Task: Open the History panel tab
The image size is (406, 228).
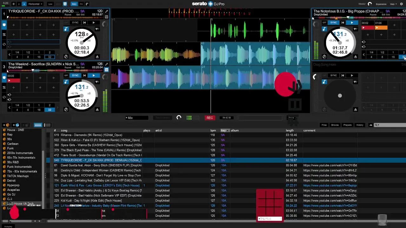Action: click(x=360, y=125)
